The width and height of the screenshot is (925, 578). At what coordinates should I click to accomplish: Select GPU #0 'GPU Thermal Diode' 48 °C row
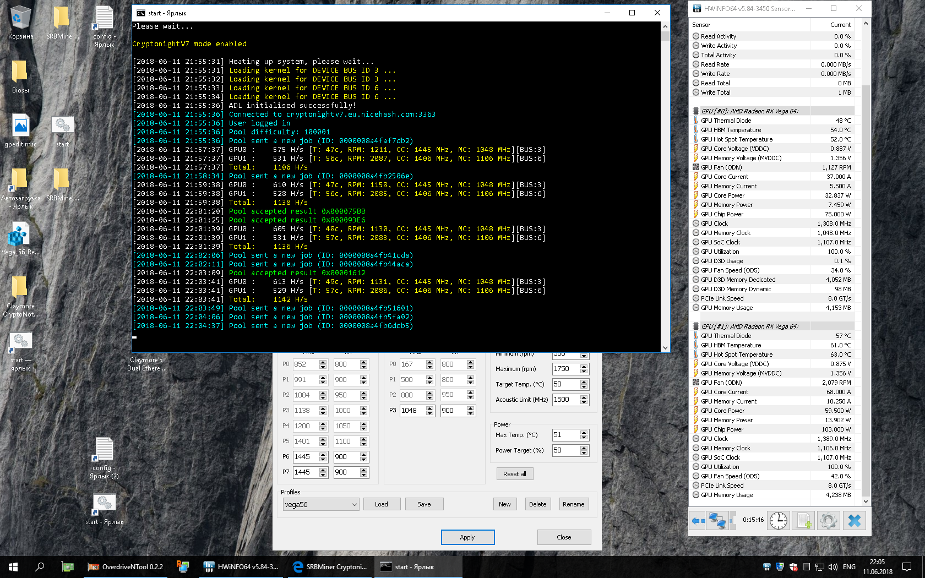[772, 121]
